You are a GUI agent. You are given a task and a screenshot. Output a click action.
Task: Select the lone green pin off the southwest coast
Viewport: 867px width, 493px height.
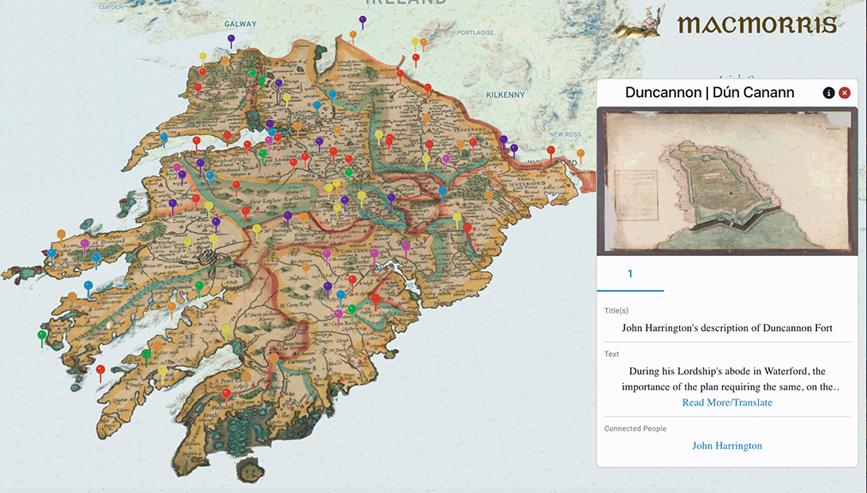point(41,336)
